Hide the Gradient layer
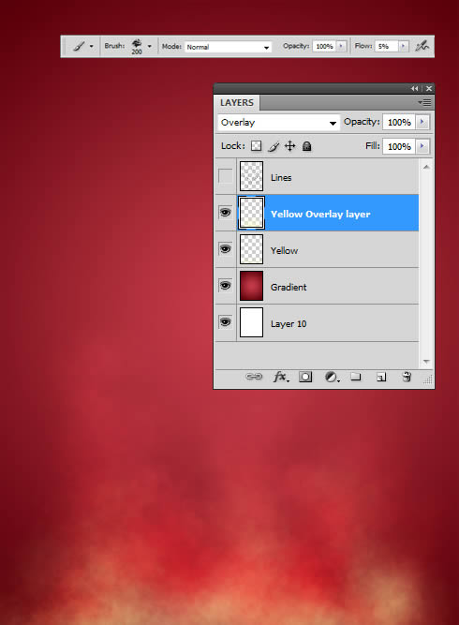Screen dimensions: 459x625 tap(225, 286)
